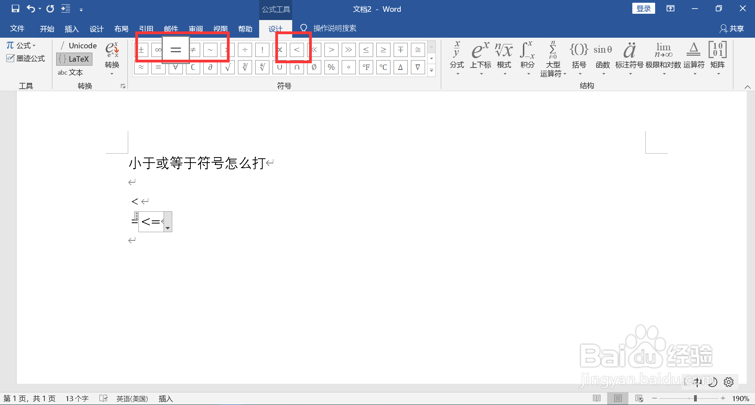Click the 登录 sign-in button
The width and height of the screenshot is (755, 405).
643,9
